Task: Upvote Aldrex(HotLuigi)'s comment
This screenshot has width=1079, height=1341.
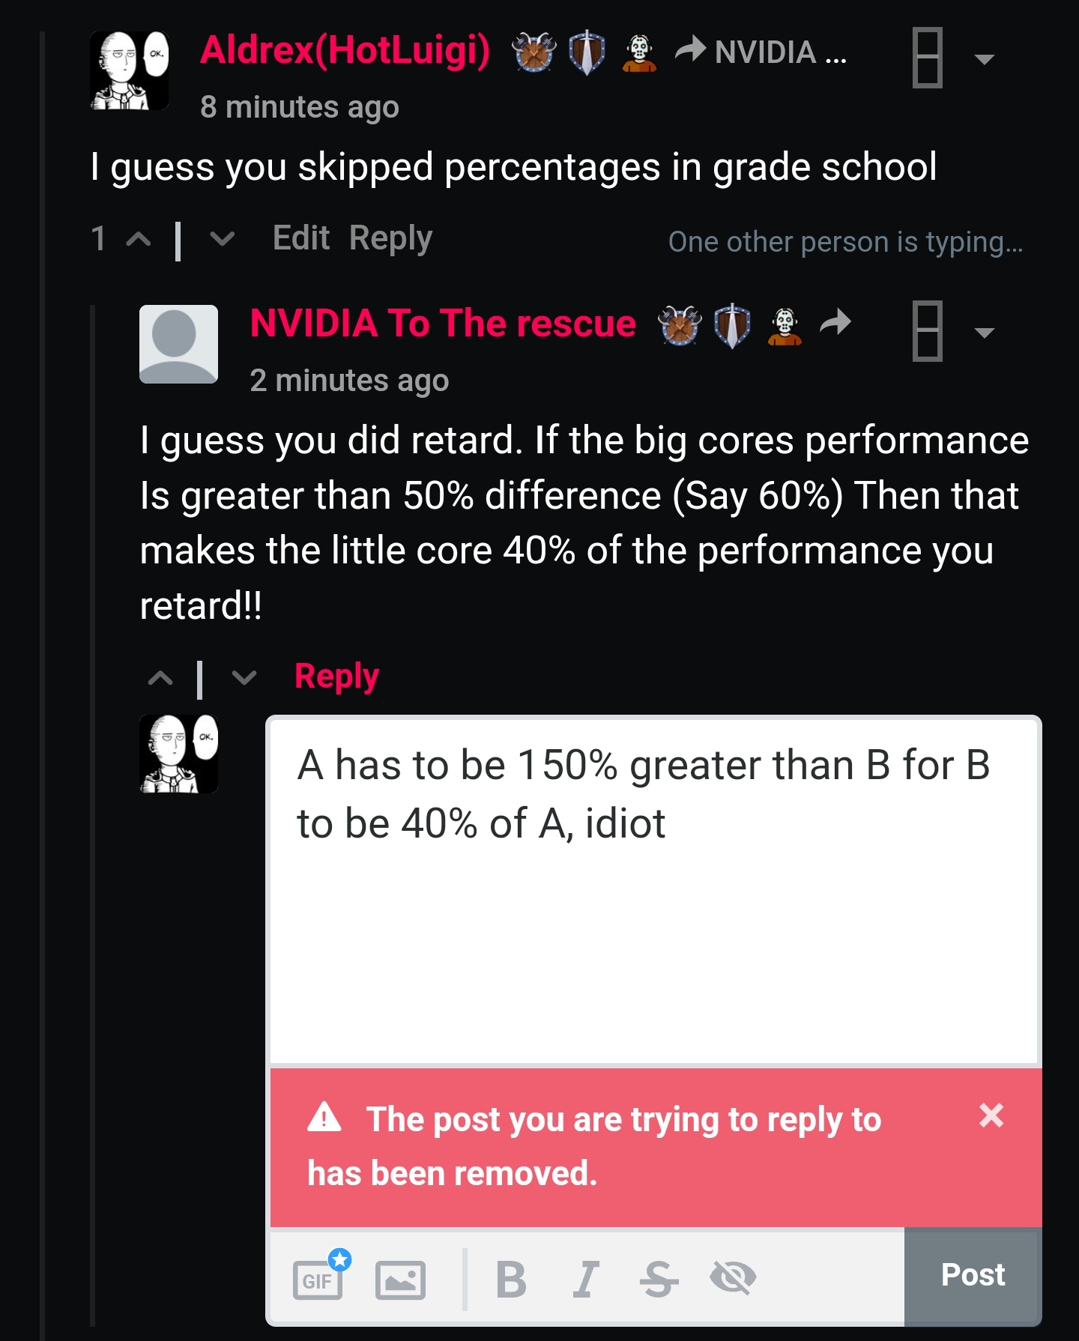Action: tap(139, 239)
